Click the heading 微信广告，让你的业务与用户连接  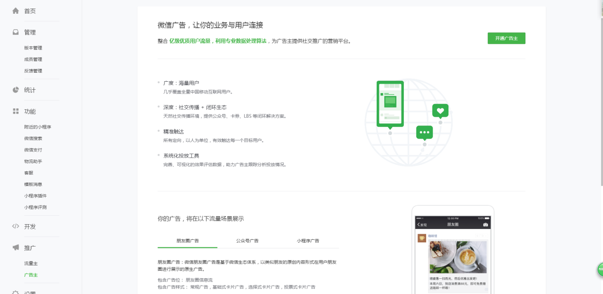[x=210, y=25]
